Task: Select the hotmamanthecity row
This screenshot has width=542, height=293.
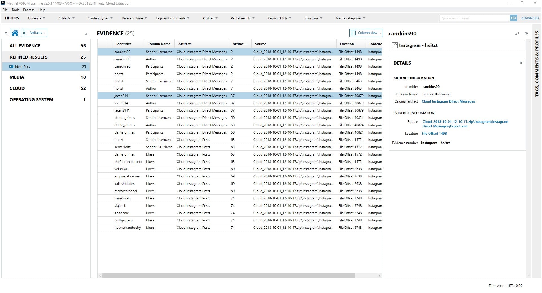Action: [240, 228]
